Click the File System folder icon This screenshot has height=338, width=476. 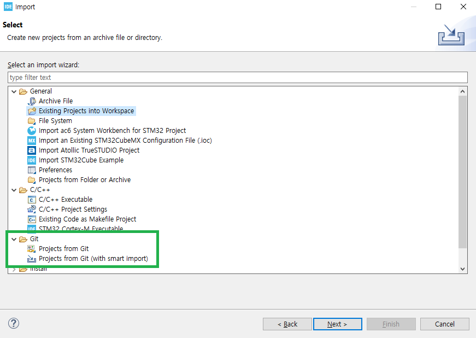click(32, 121)
